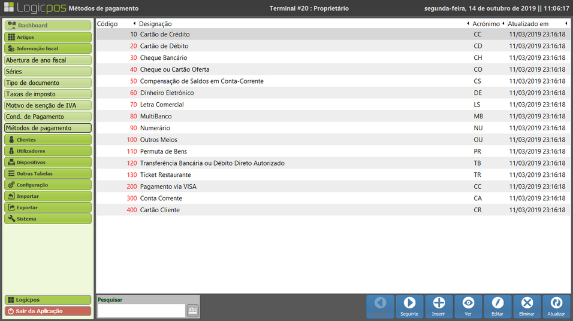Select the MultiBanco payment method row

tap(331, 116)
